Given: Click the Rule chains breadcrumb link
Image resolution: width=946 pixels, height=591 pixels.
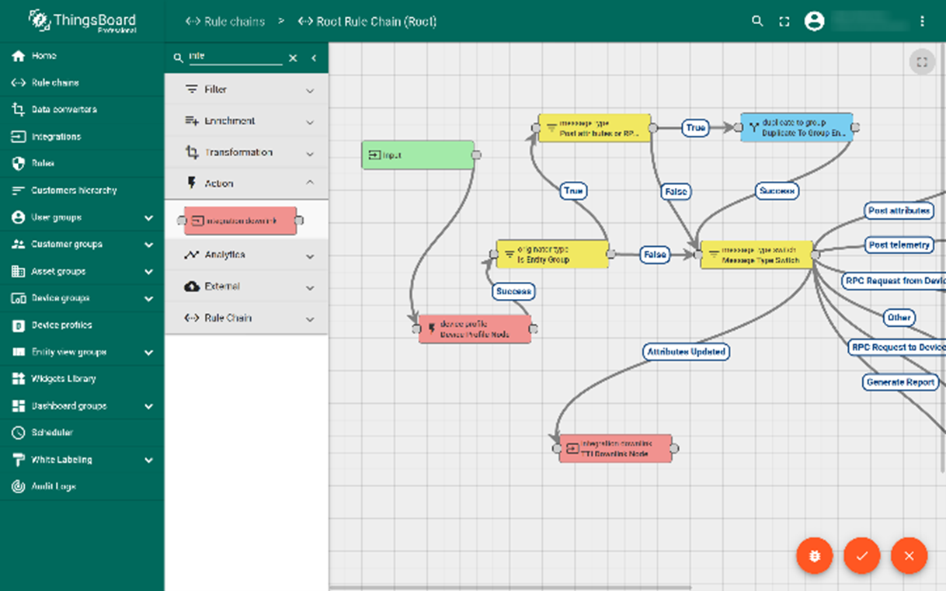Looking at the screenshot, I should (x=226, y=22).
